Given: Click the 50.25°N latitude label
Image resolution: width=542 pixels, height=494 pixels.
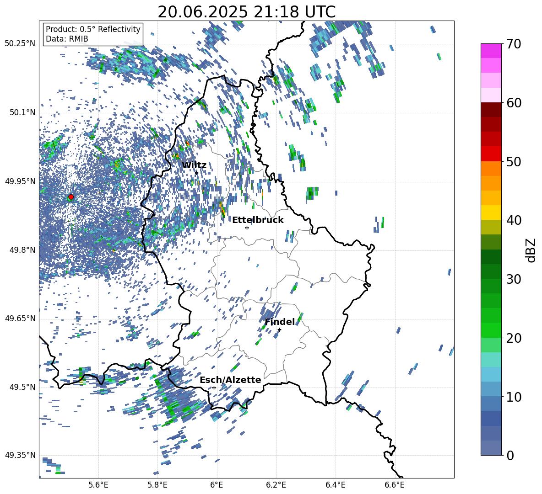Looking at the screenshot, I should pos(20,44).
